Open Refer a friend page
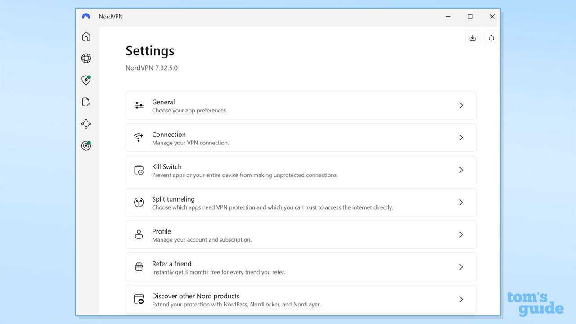 [x=301, y=267]
